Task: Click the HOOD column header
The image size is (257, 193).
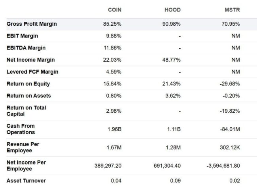Action: (172, 10)
